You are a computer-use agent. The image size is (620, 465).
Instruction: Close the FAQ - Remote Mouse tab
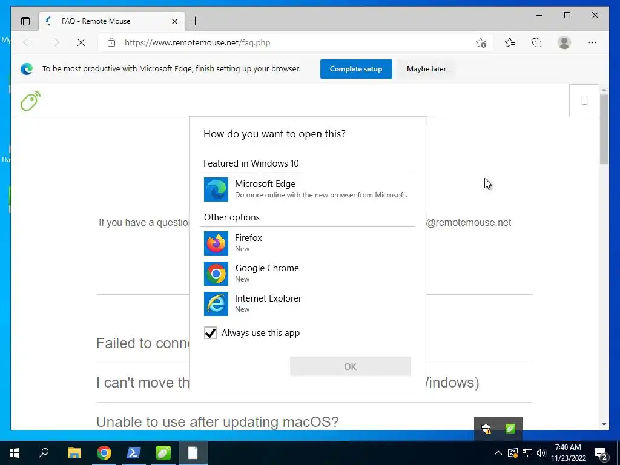tap(174, 21)
